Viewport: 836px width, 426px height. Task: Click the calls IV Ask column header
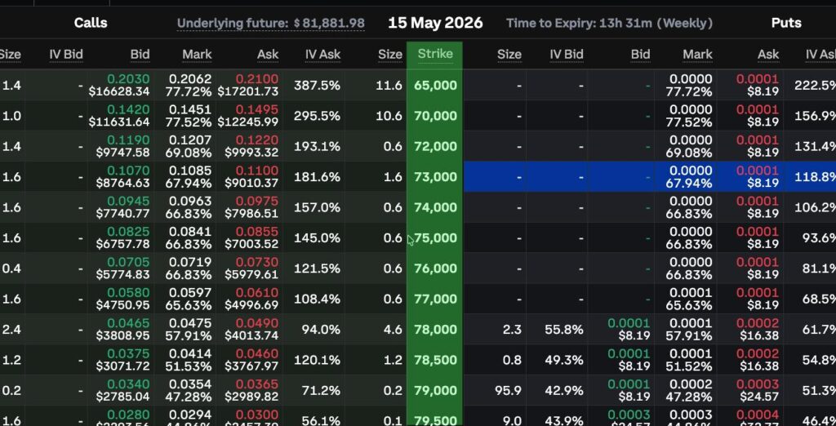tap(322, 55)
